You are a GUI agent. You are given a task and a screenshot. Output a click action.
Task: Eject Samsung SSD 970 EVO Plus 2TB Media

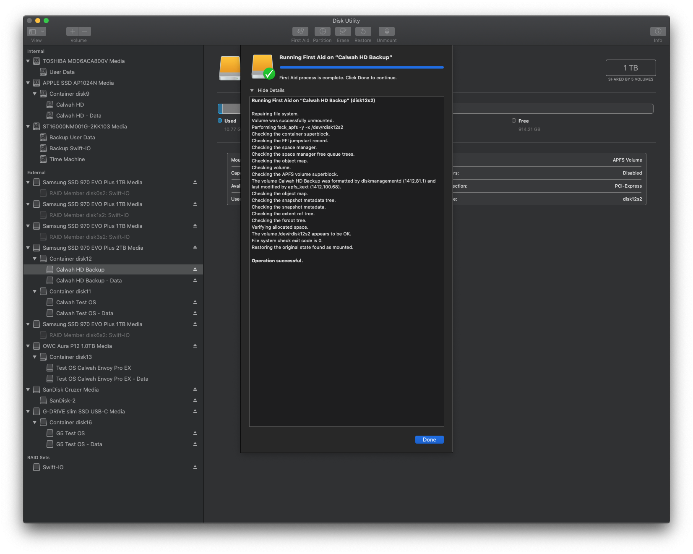pos(195,248)
